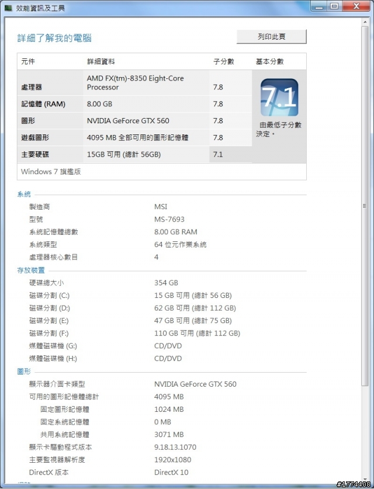The width and height of the screenshot is (374, 489).
Task: Click the 7.8 subscore for 處理器
Action: point(218,87)
